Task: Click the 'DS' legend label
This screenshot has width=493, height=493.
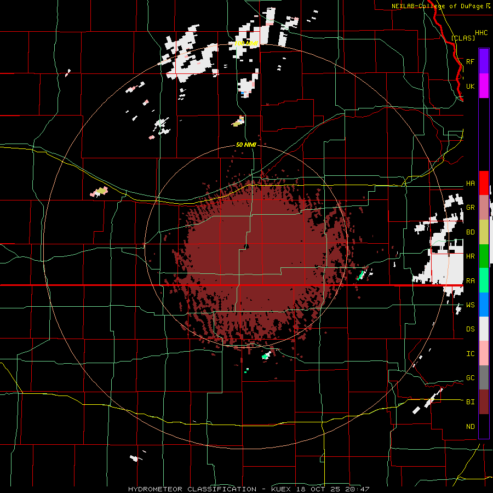Action: pyautogui.click(x=470, y=329)
